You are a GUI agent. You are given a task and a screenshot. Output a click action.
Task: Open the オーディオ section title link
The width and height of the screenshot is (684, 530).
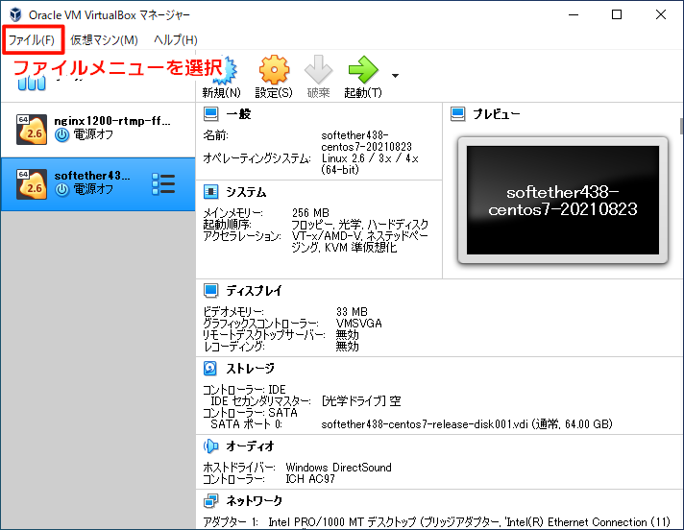click(x=251, y=446)
